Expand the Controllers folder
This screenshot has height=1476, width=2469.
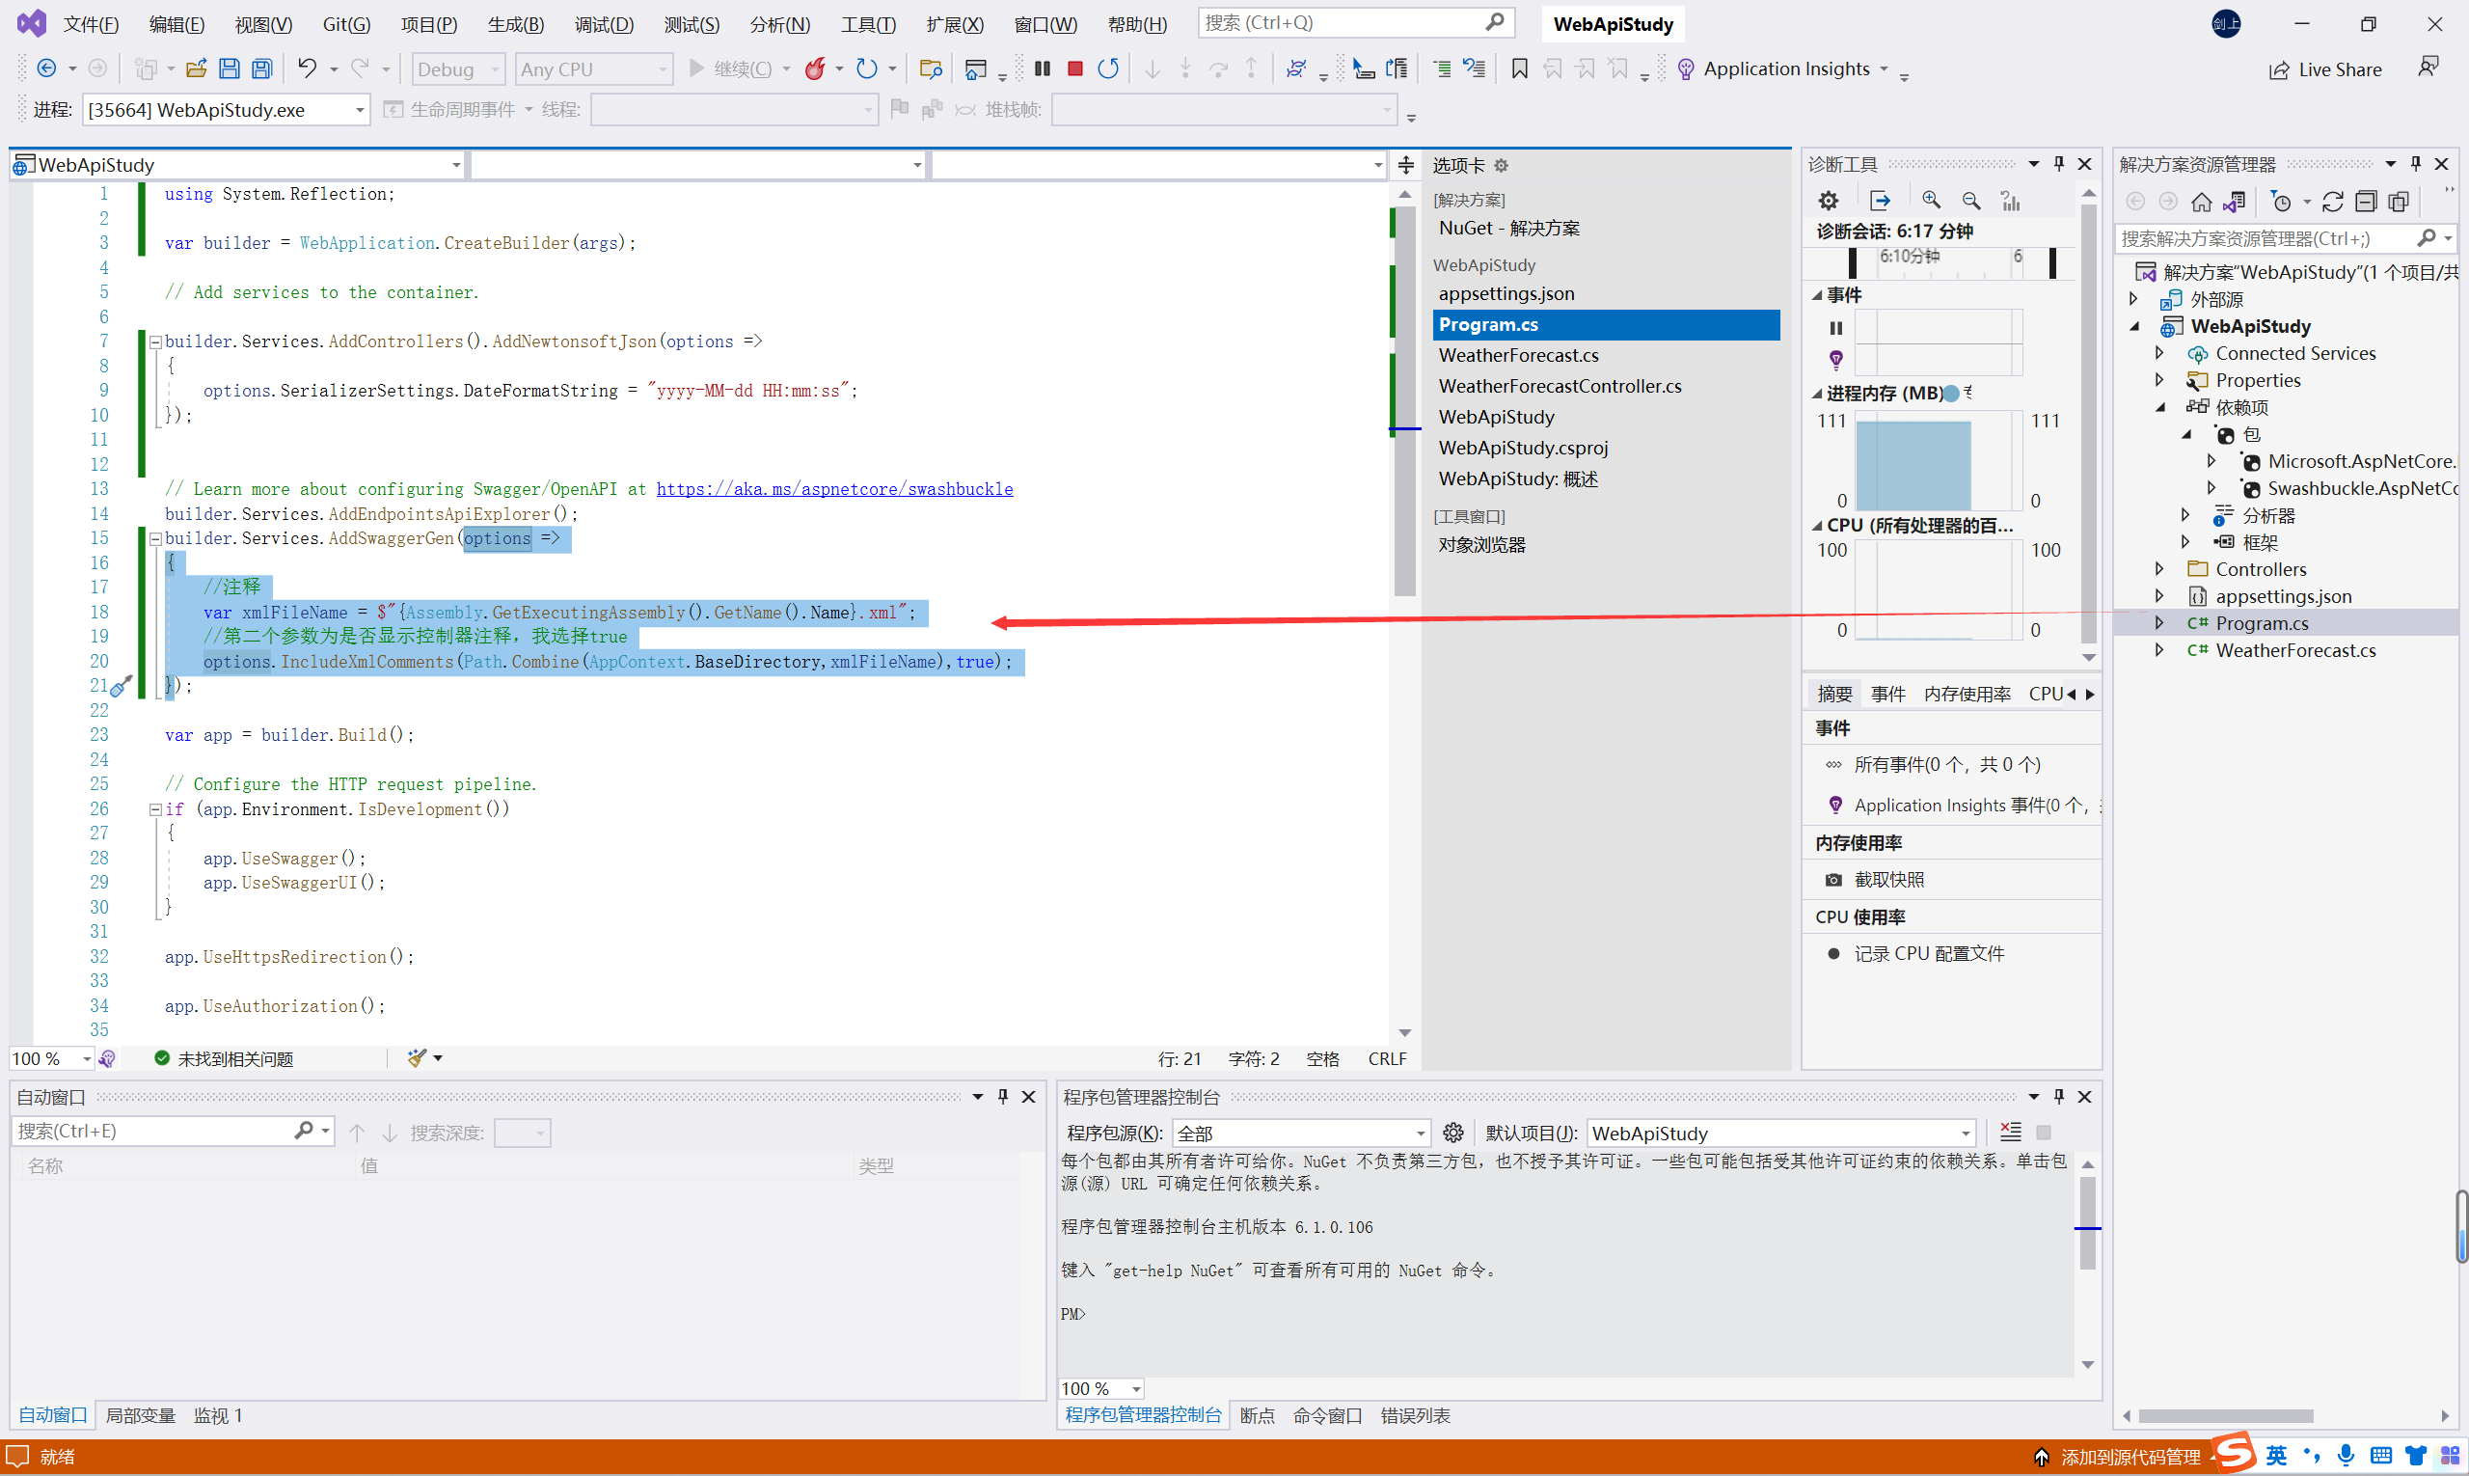click(2158, 569)
